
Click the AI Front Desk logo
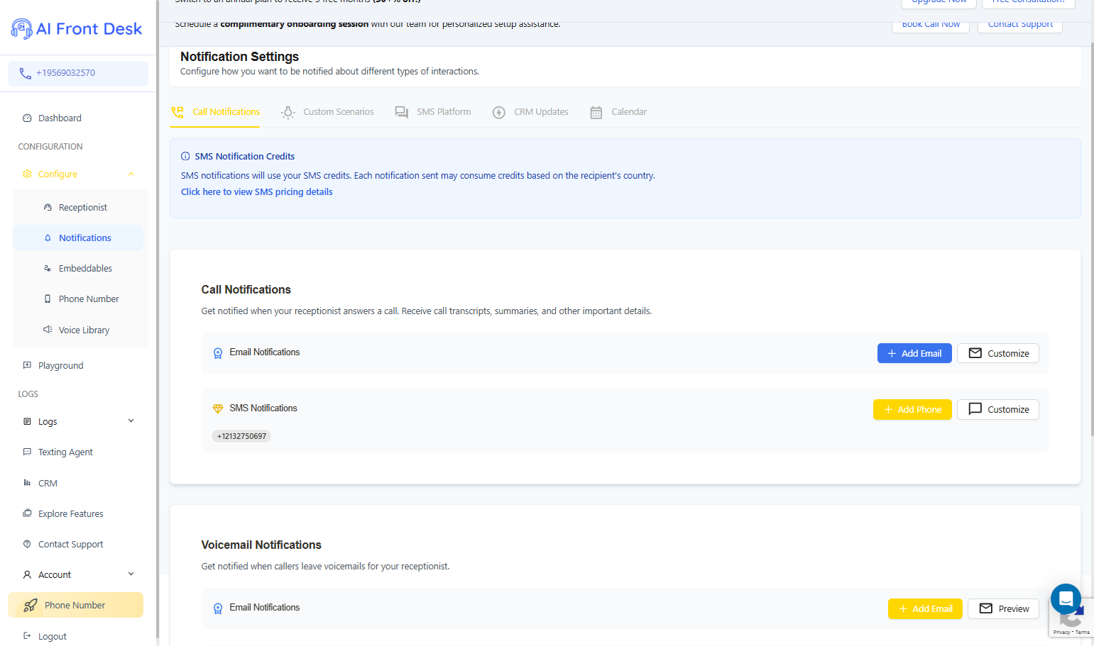(77, 28)
